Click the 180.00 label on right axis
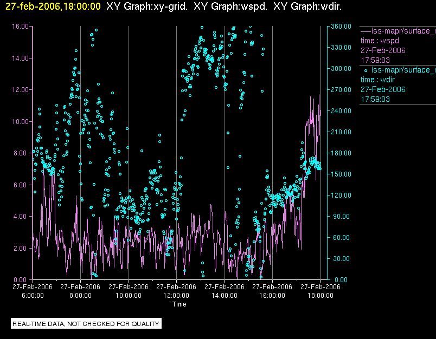 pos(341,153)
